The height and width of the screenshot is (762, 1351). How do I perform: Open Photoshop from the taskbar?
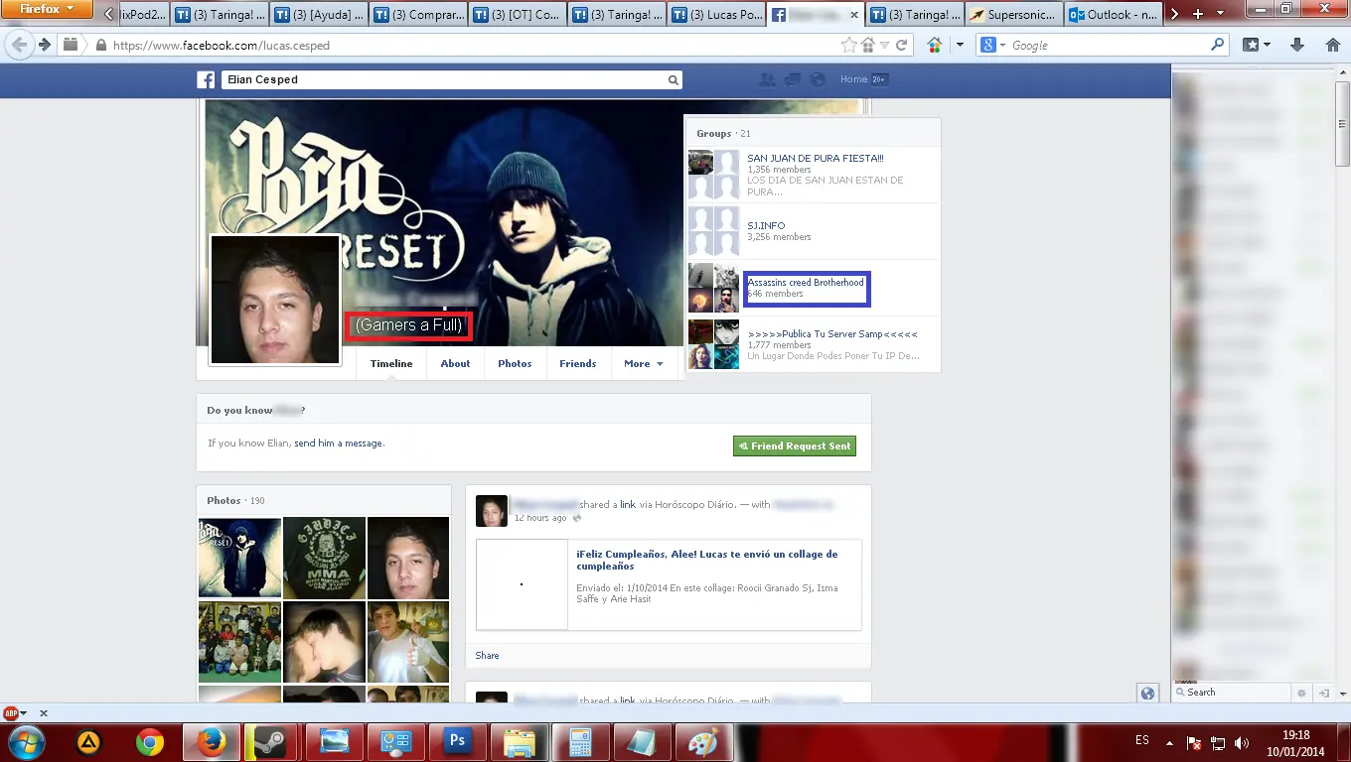click(x=458, y=742)
